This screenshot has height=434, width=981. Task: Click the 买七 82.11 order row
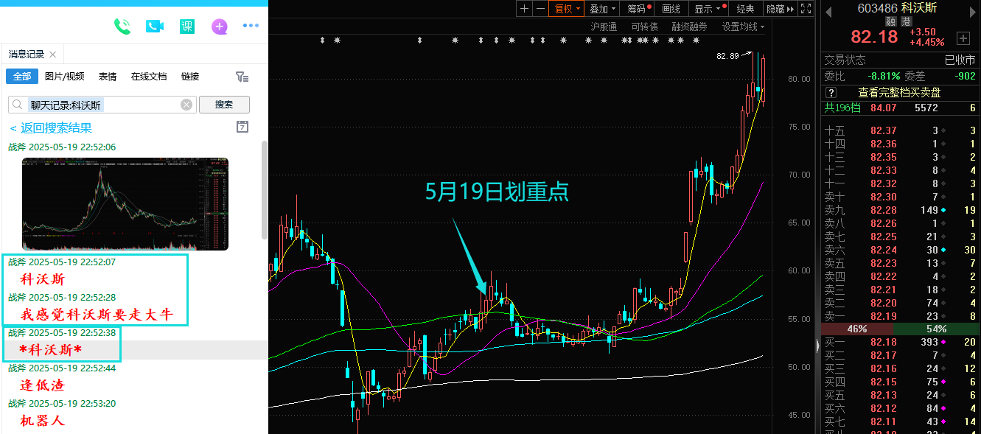click(901, 421)
